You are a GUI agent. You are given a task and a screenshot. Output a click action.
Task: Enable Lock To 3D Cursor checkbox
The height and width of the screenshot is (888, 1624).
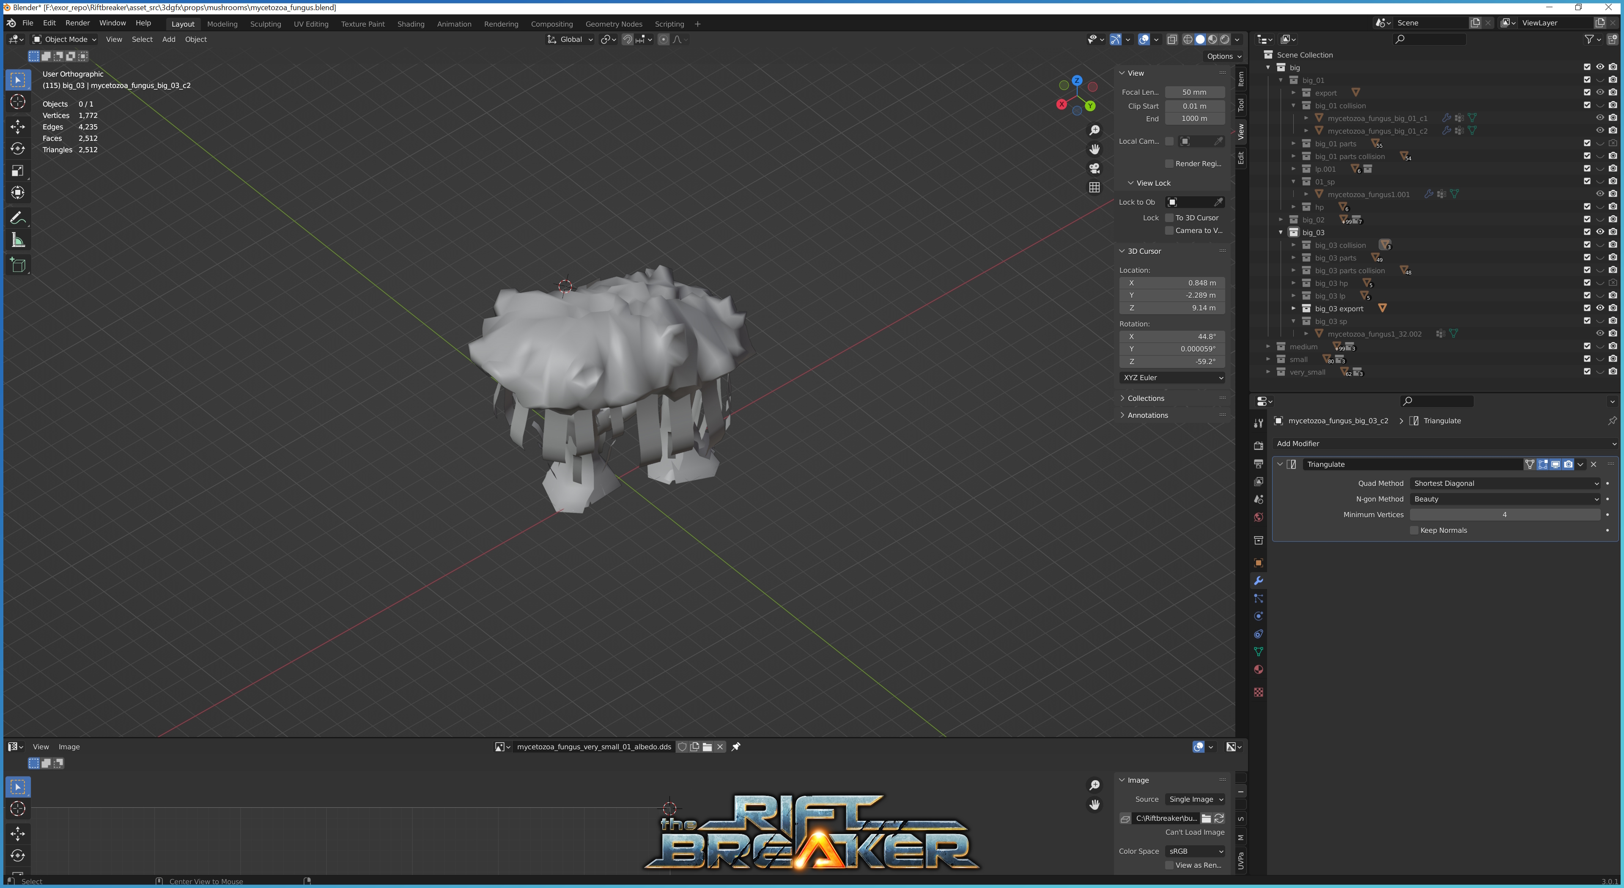(1169, 217)
